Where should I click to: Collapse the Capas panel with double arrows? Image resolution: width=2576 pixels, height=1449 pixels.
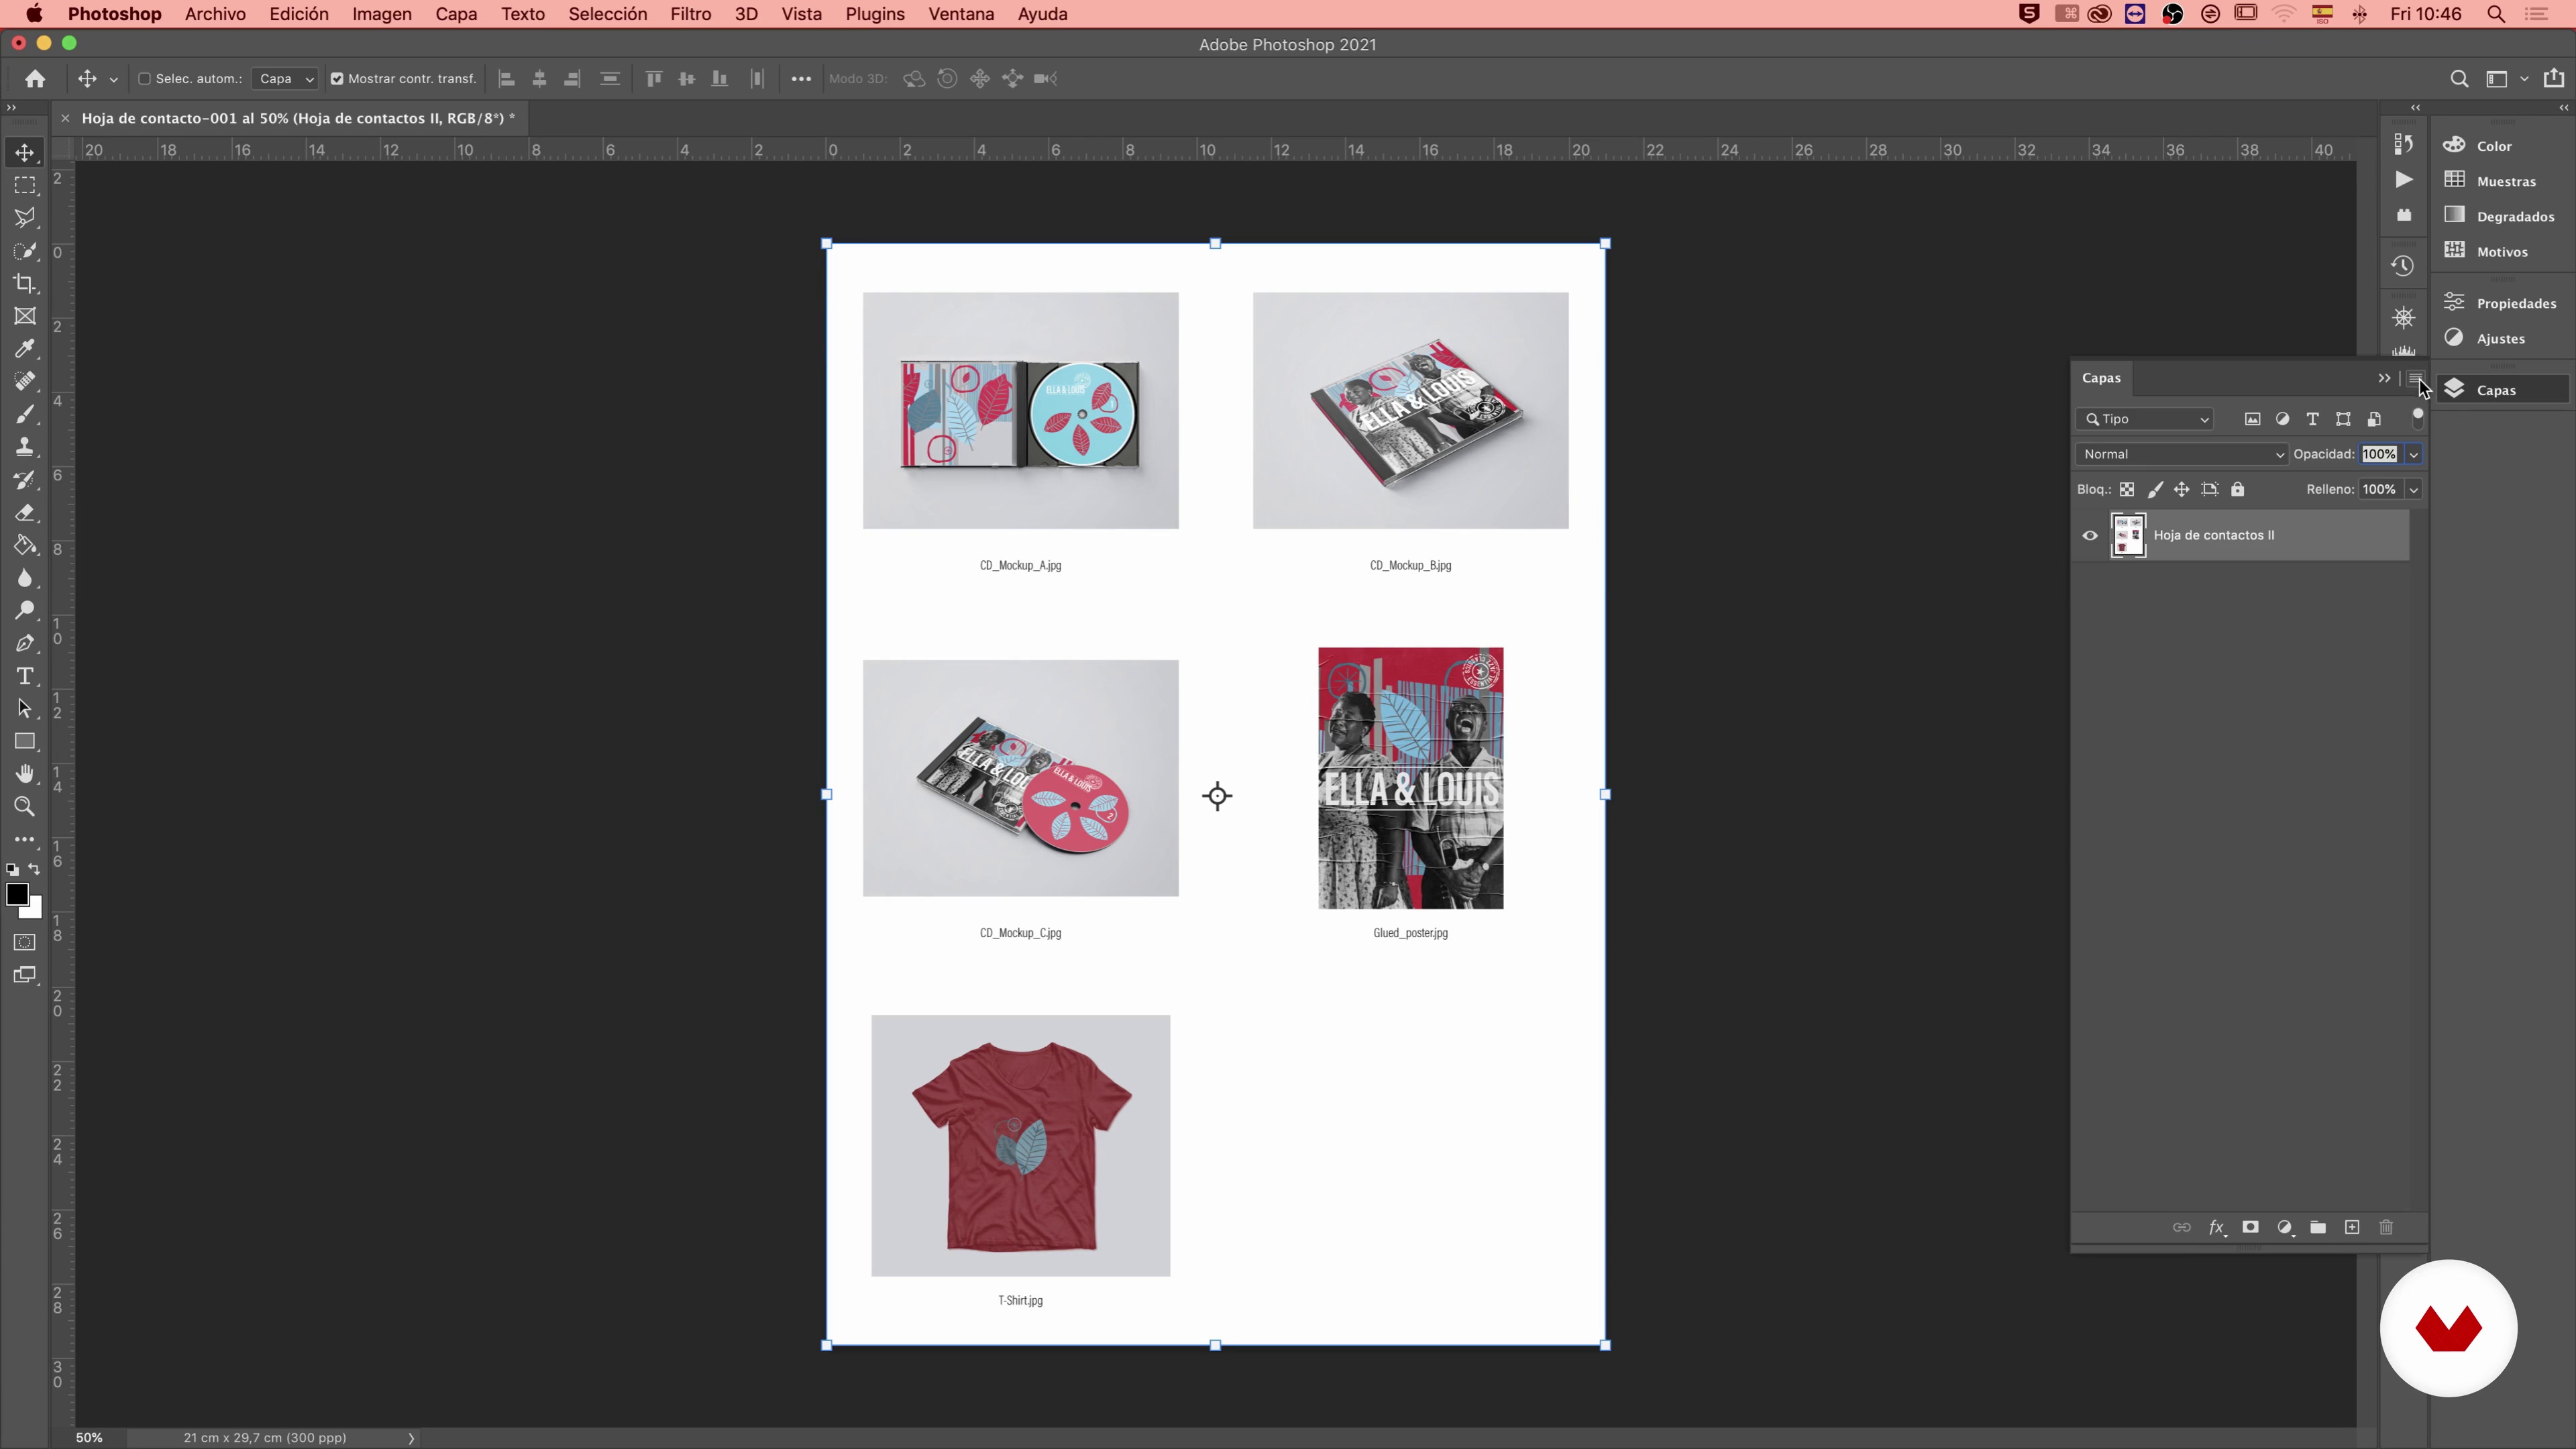click(2384, 378)
